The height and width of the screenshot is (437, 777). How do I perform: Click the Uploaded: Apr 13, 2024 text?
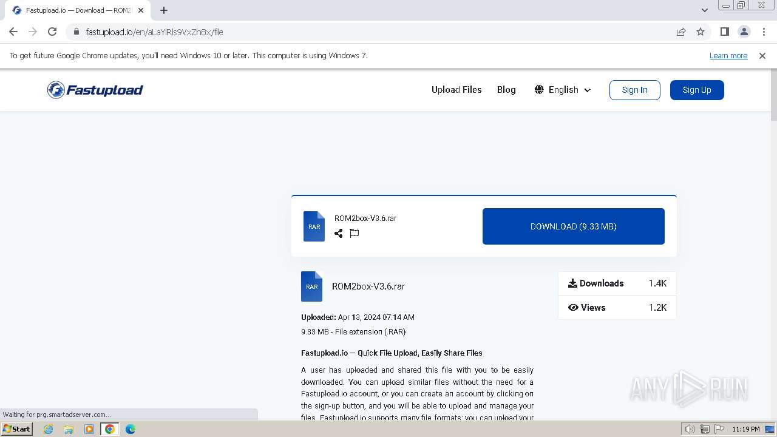358,317
